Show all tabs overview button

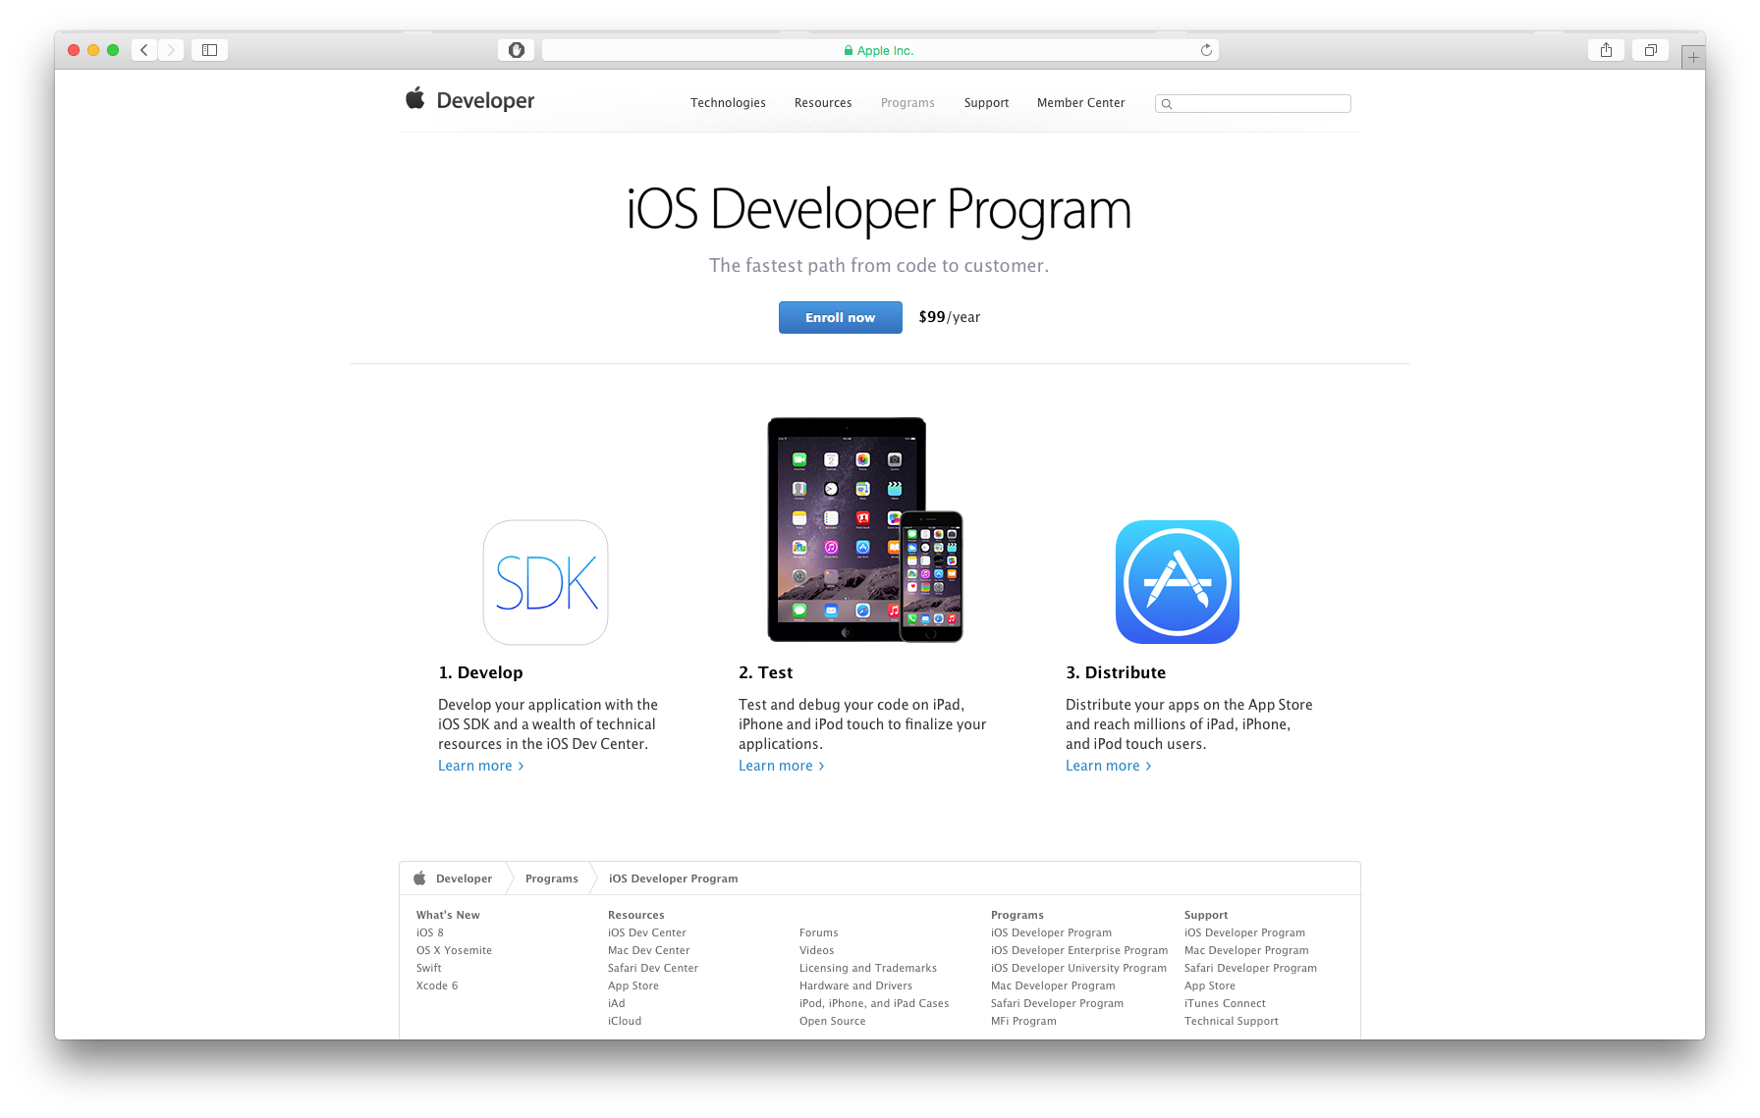(x=1651, y=50)
